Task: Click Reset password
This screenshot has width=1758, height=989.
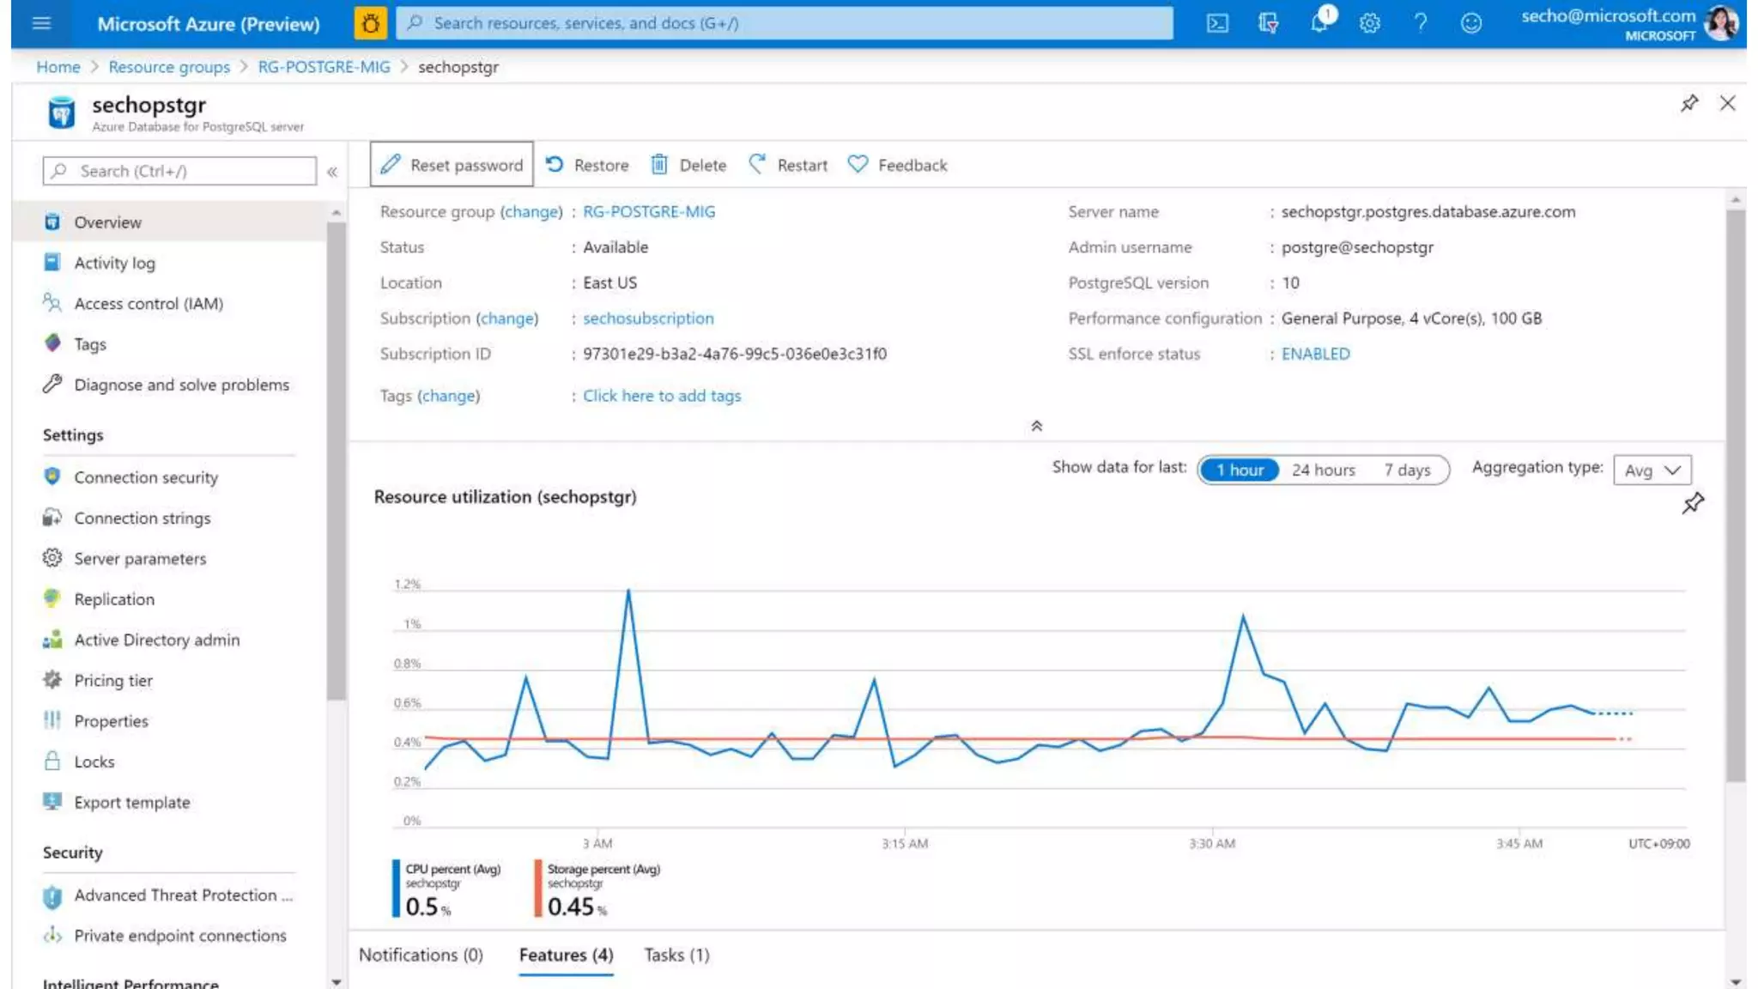Action: pos(452,164)
